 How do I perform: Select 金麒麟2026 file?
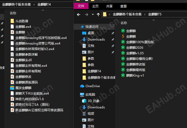(132, 48)
